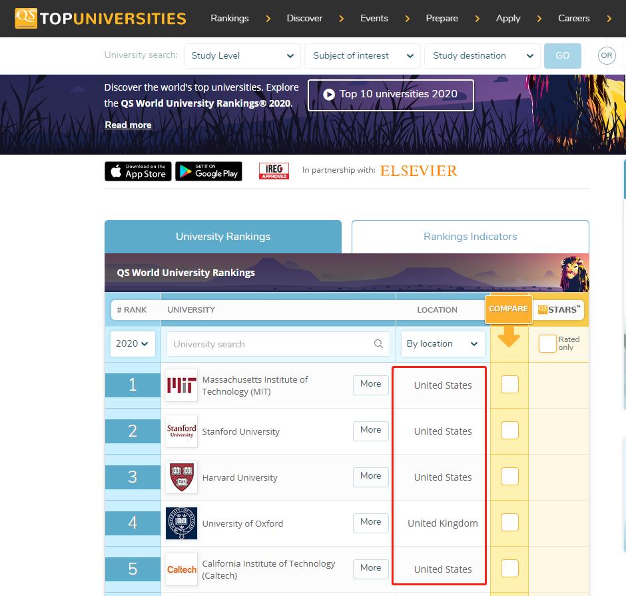Screen dimensions: 626x596
Task: Check compare box for University of Oxford
Action: pos(510,523)
